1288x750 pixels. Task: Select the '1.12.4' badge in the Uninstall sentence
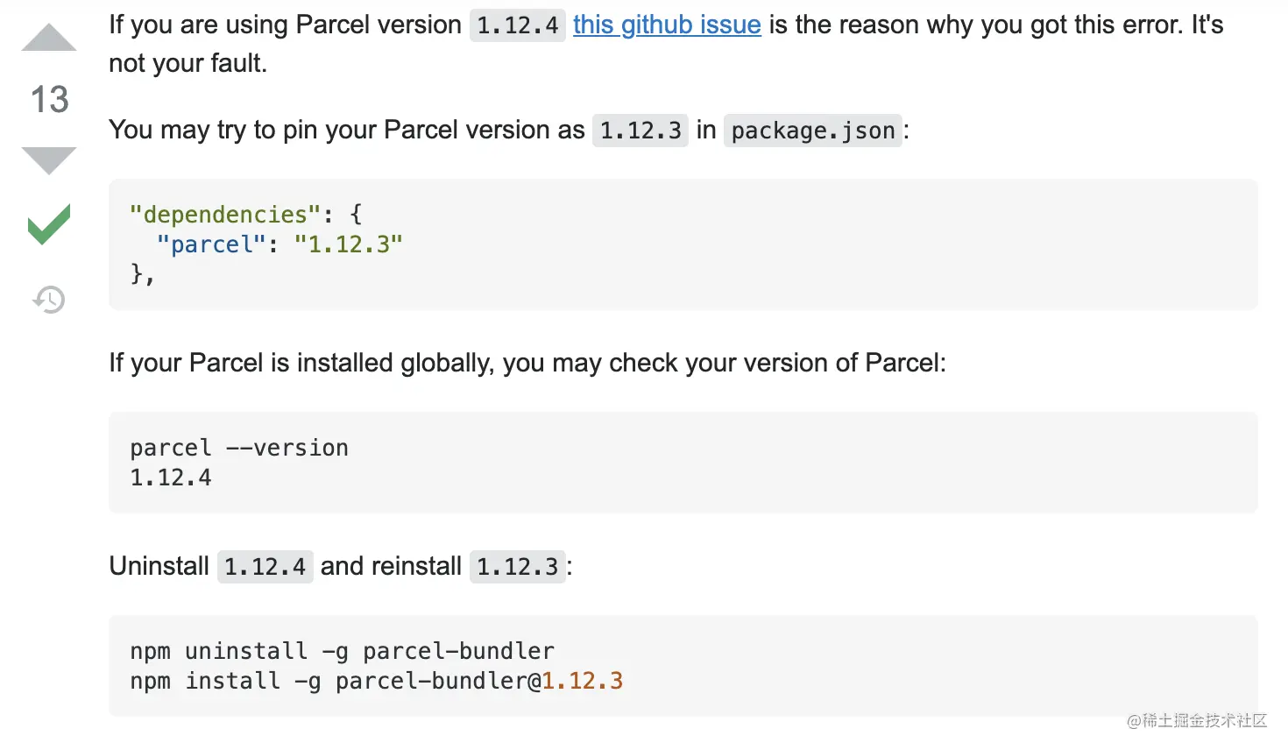click(x=265, y=567)
